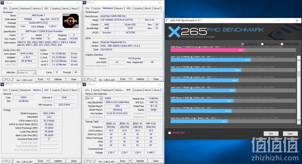
Task: Open the Slot #2 memory slot dropdown
Action: click(x=94, y=98)
